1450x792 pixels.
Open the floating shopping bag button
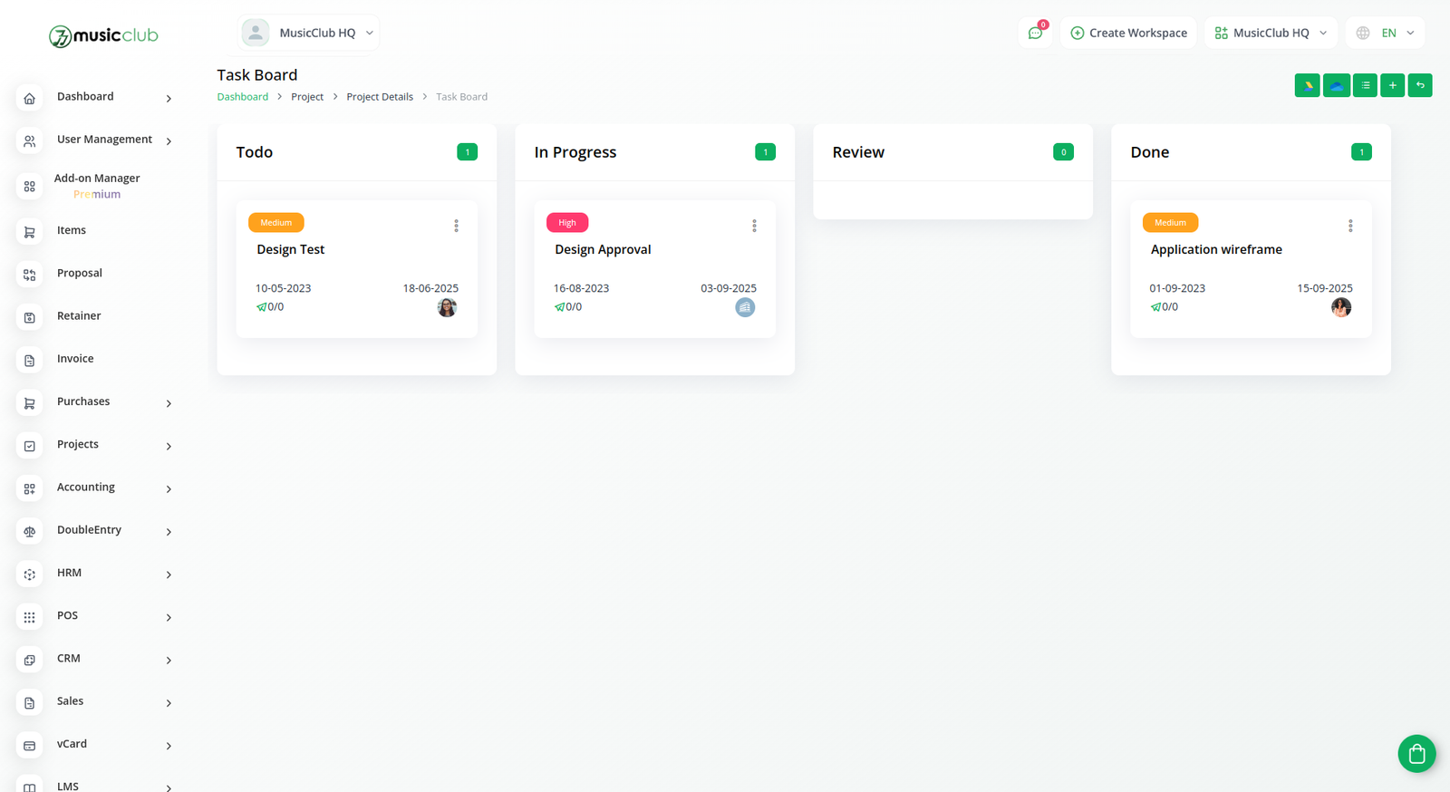tap(1416, 753)
